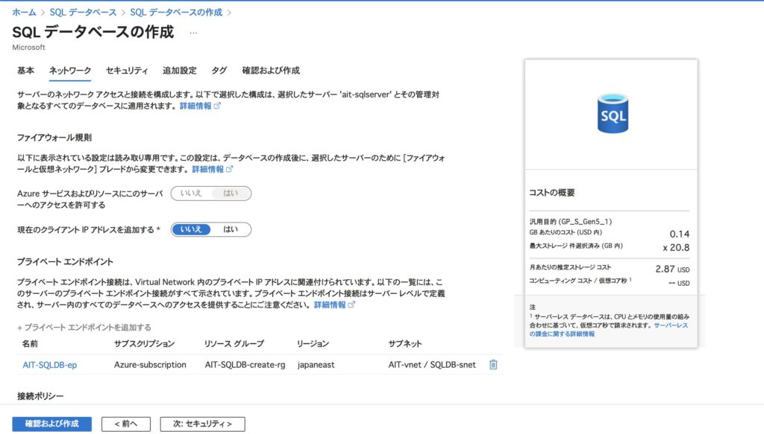Click the AIT-vnet / SQLDB-snet cell
764x434 pixels.
(x=432, y=365)
